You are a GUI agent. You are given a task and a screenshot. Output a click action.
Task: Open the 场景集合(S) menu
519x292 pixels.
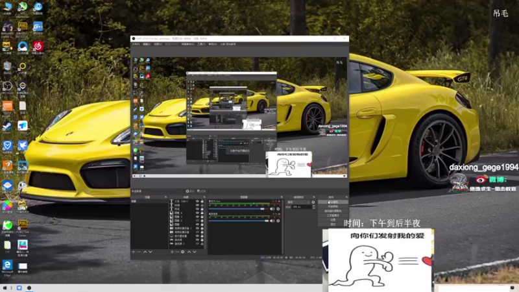coord(187,44)
